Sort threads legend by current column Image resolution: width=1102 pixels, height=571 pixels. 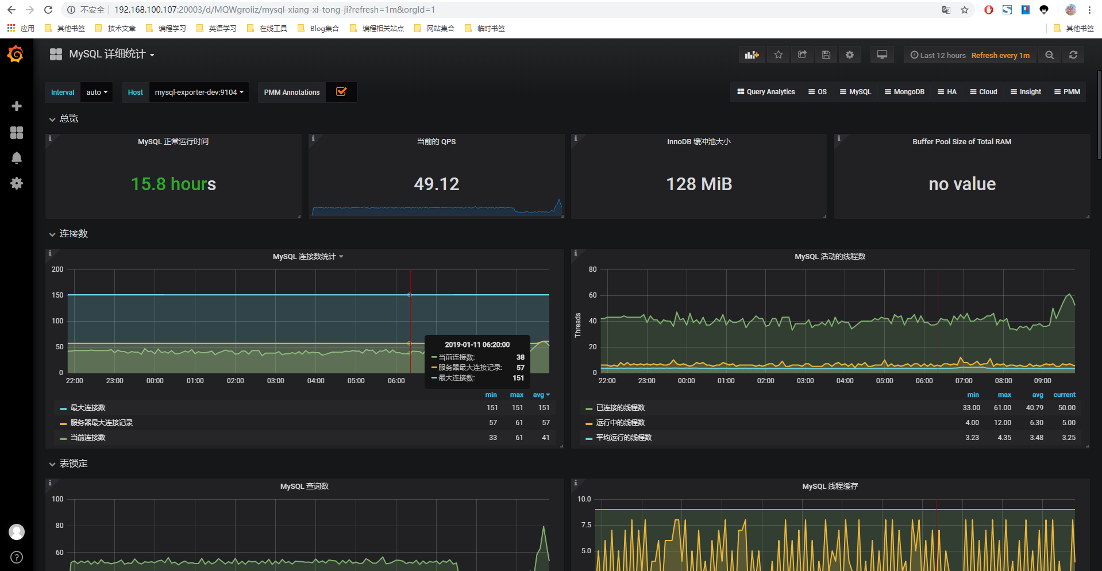(1065, 395)
